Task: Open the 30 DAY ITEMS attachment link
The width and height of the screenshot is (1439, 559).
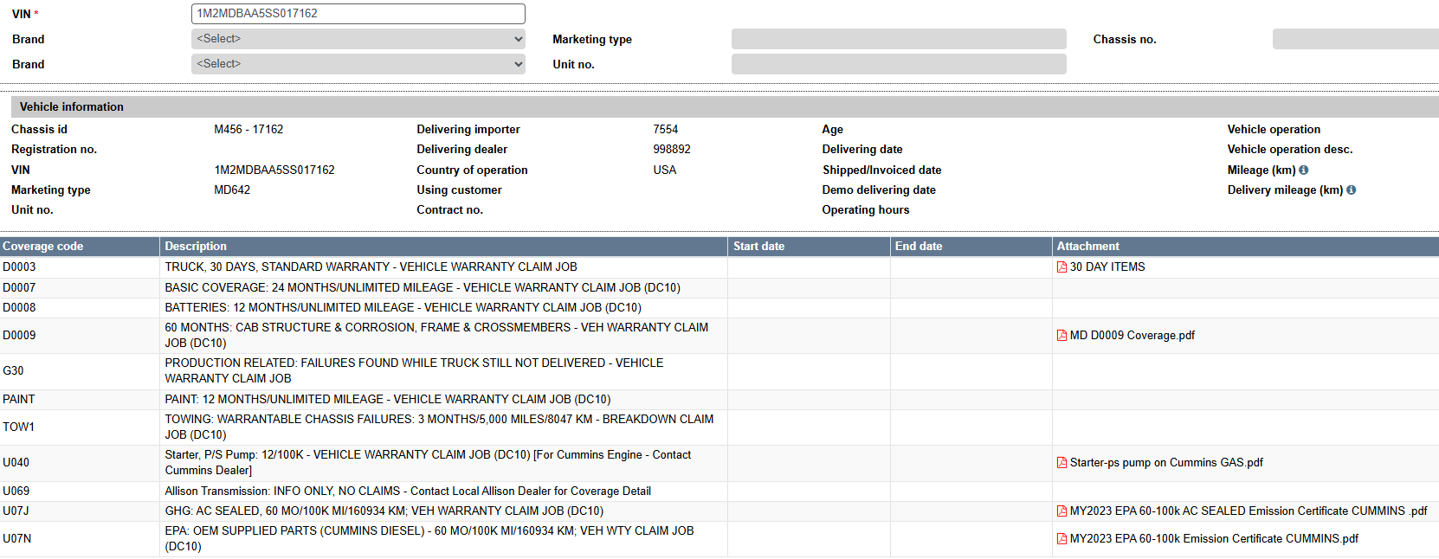Action: click(x=1107, y=267)
